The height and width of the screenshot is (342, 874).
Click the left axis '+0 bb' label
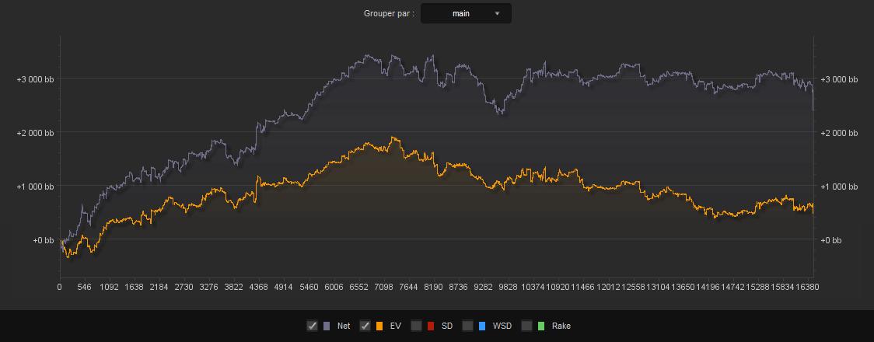[42, 241]
